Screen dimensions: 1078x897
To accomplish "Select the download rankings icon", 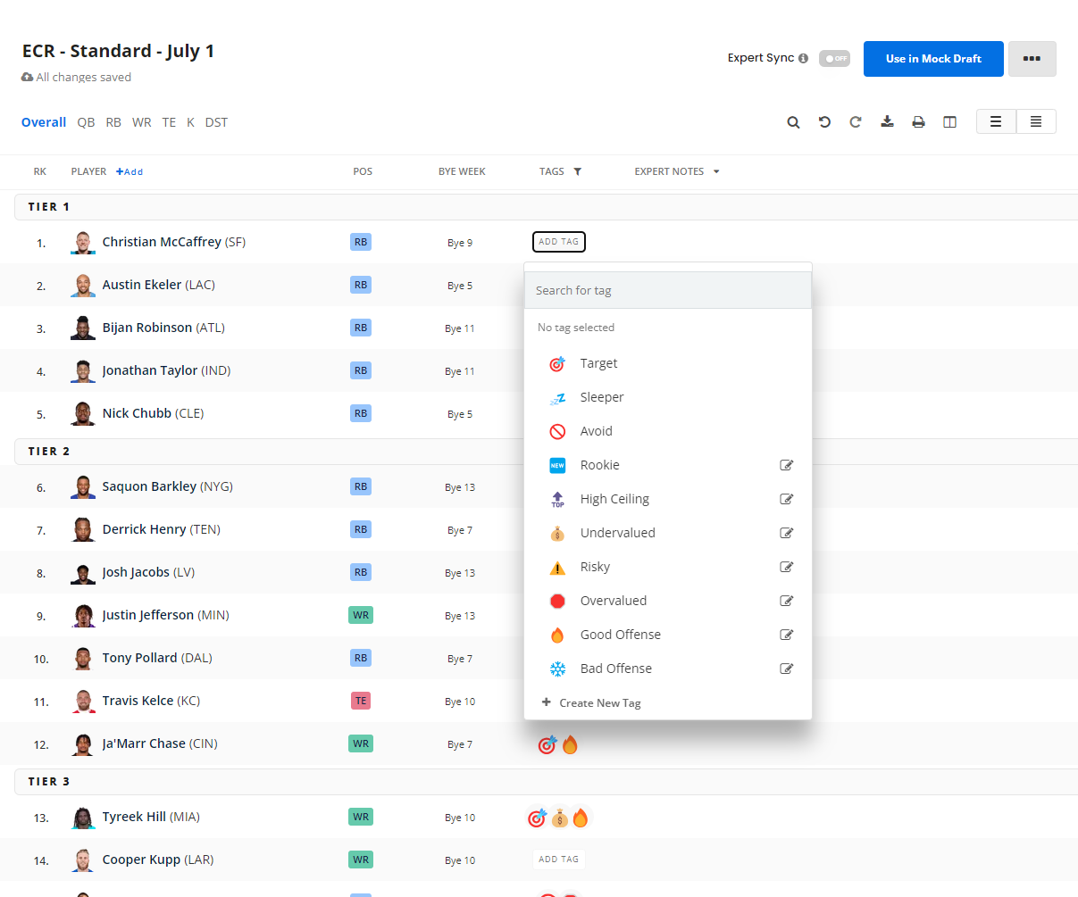I will pyautogui.click(x=887, y=121).
